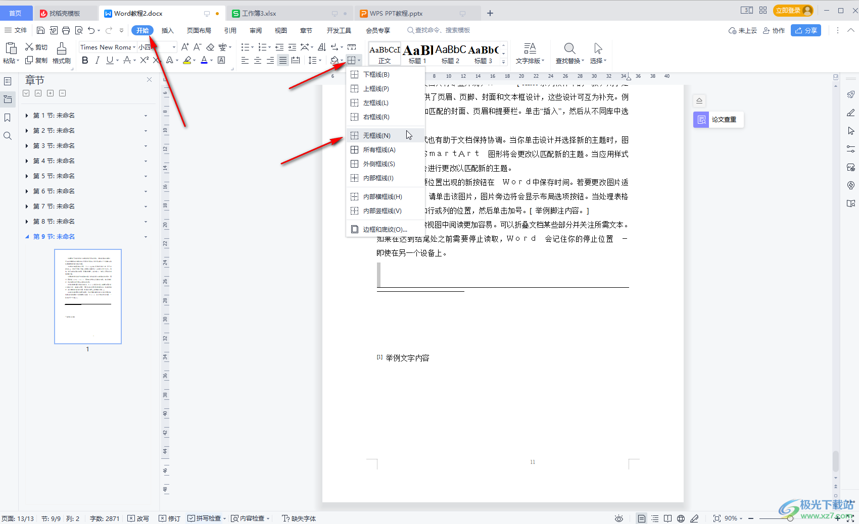
Task: Toggle 拼写检查 spell check checkbox
Action: click(x=191, y=518)
